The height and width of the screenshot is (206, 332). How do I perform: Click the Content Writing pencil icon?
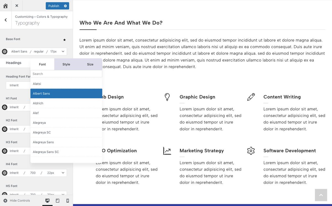(x=251, y=97)
